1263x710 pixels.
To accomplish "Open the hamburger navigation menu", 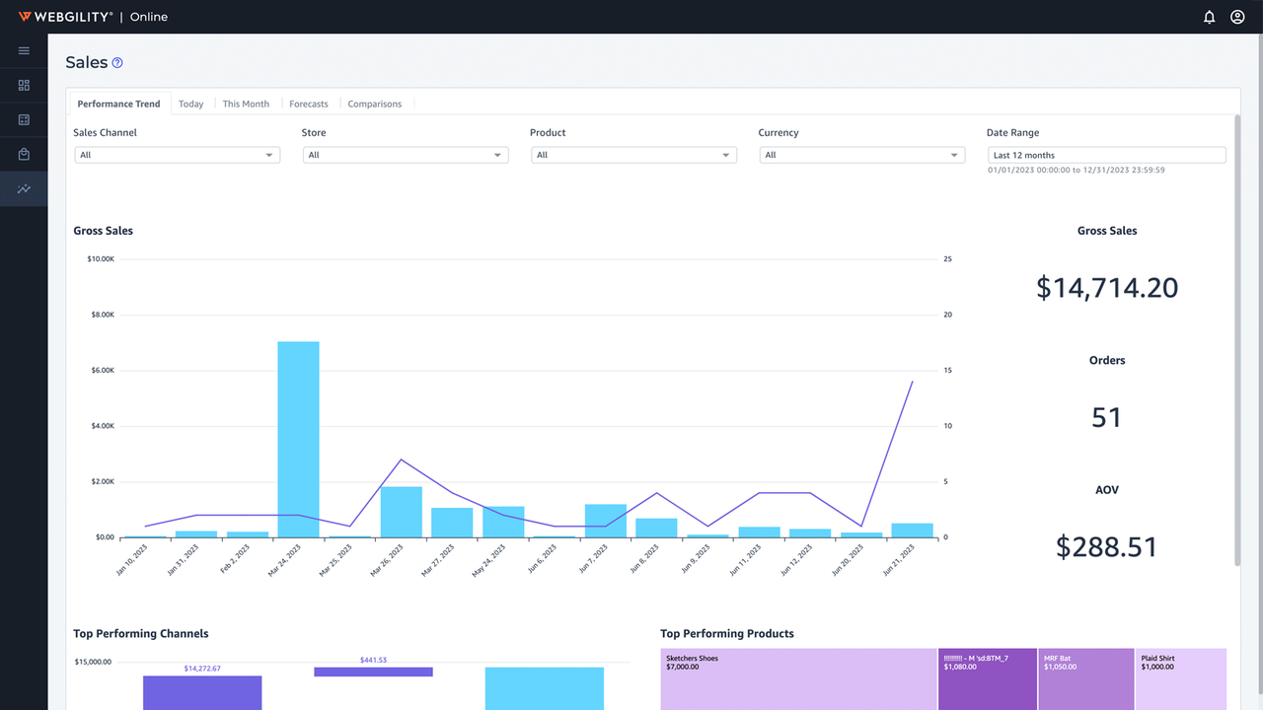I will pos(24,50).
